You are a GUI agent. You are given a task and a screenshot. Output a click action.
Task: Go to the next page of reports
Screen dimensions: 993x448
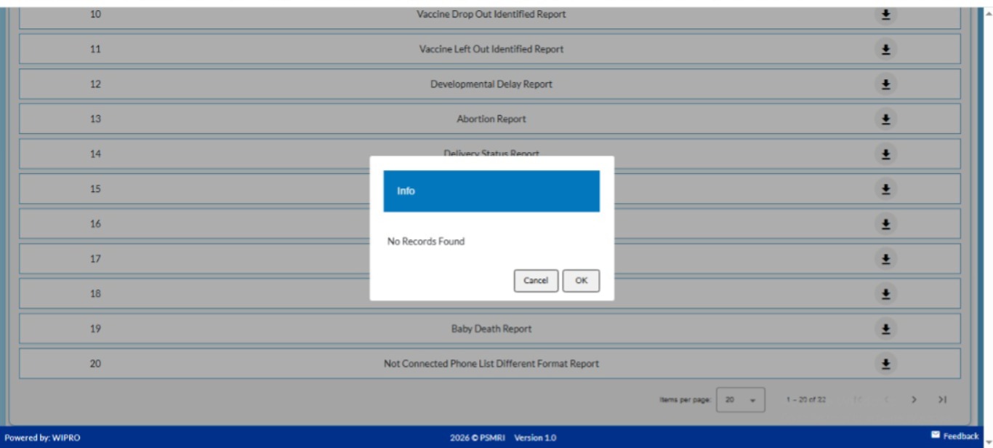(x=914, y=400)
